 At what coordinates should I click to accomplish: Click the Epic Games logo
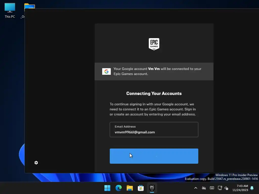pos(154,44)
